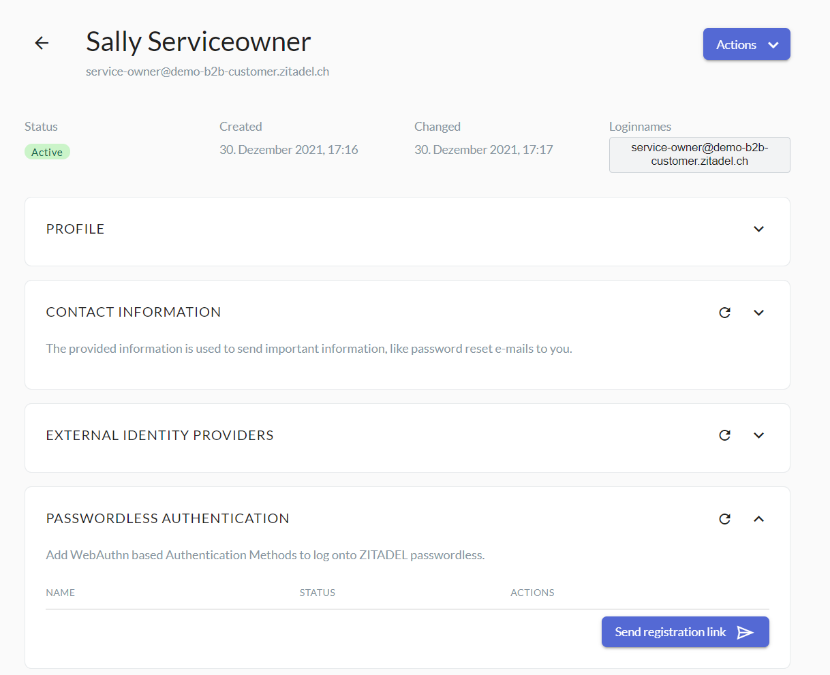Image resolution: width=830 pixels, height=675 pixels.
Task: Refresh the Passwordless Authentication section
Action: pyautogui.click(x=724, y=518)
